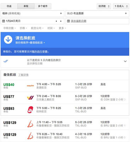Open the 1位成人 passenger dropdown

tap(121, 6)
